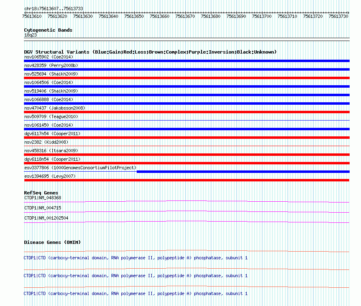Click the red loss bar under esv1394695

click(187, 180)
